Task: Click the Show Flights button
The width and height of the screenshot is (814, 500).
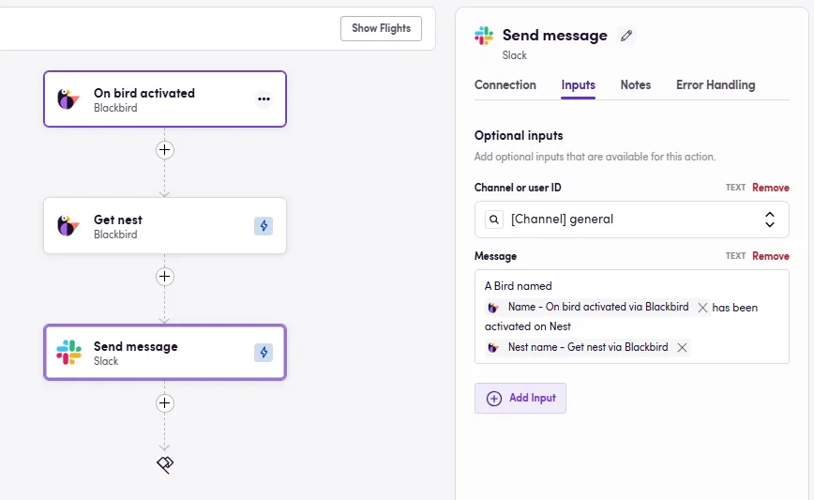Action: [x=381, y=28]
